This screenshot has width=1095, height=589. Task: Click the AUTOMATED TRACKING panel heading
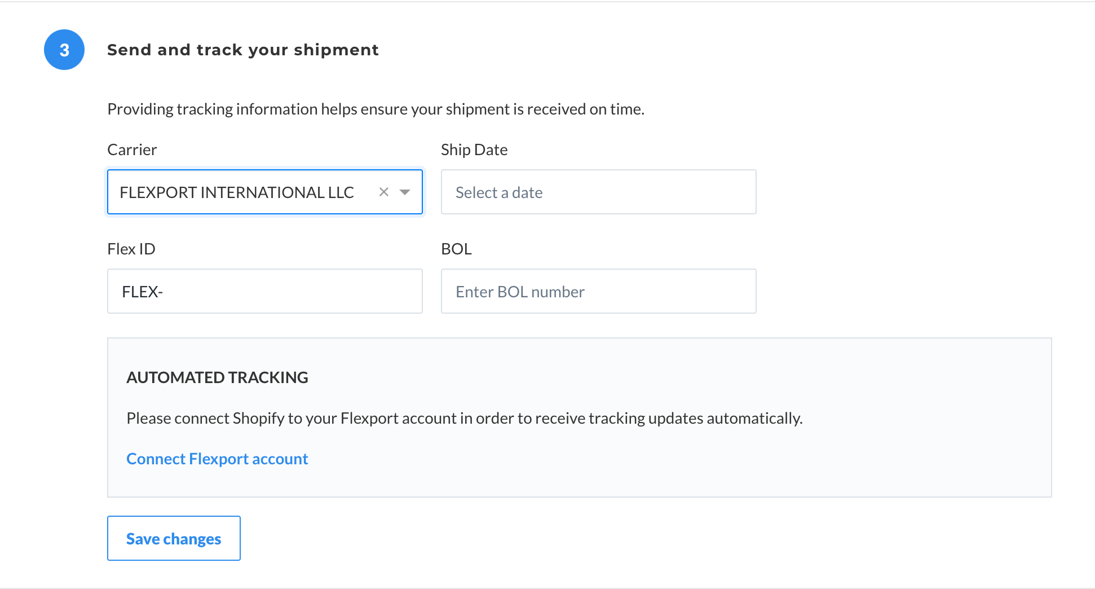click(x=218, y=377)
